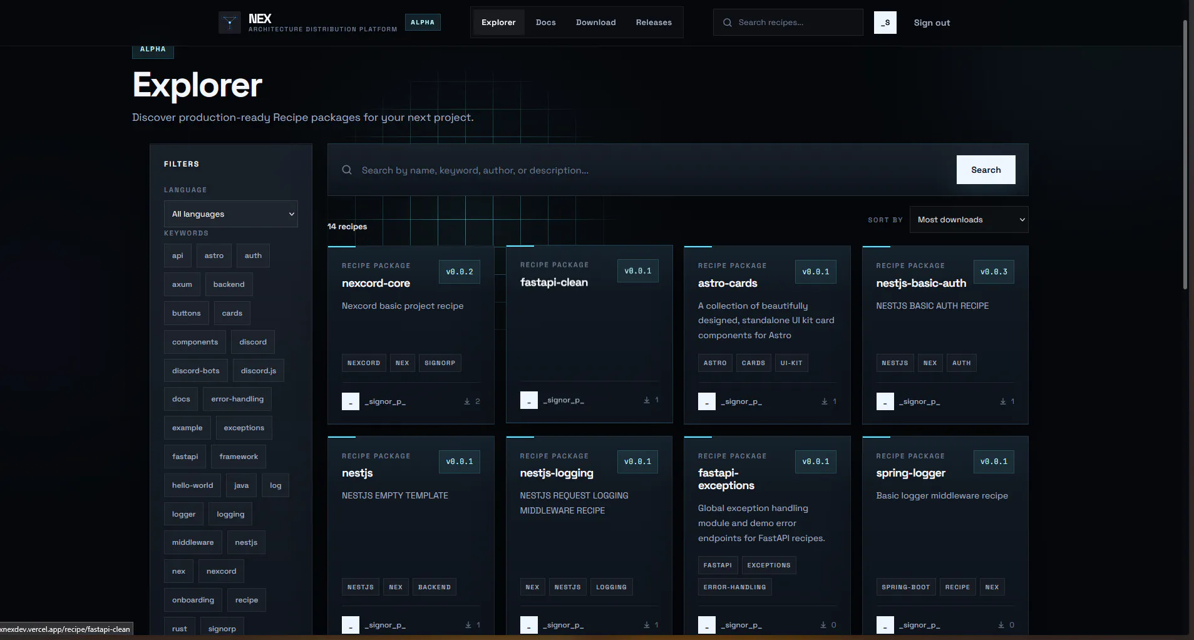Select the error-handling keyword filter
Image resolution: width=1194 pixels, height=640 pixels.
pos(237,399)
